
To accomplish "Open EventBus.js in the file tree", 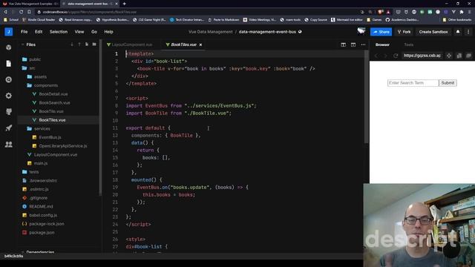I will tap(50, 137).
